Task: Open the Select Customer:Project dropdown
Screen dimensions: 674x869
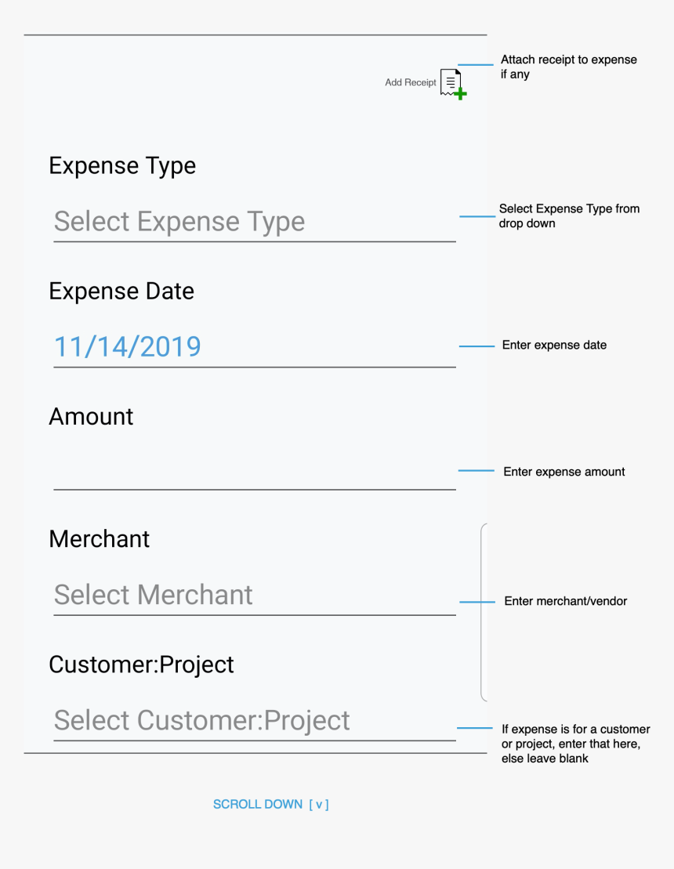Action: [x=255, y=720]
